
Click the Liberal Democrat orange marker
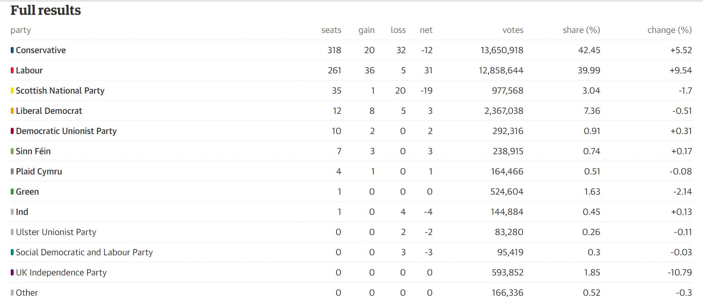[x=12, y=111]
